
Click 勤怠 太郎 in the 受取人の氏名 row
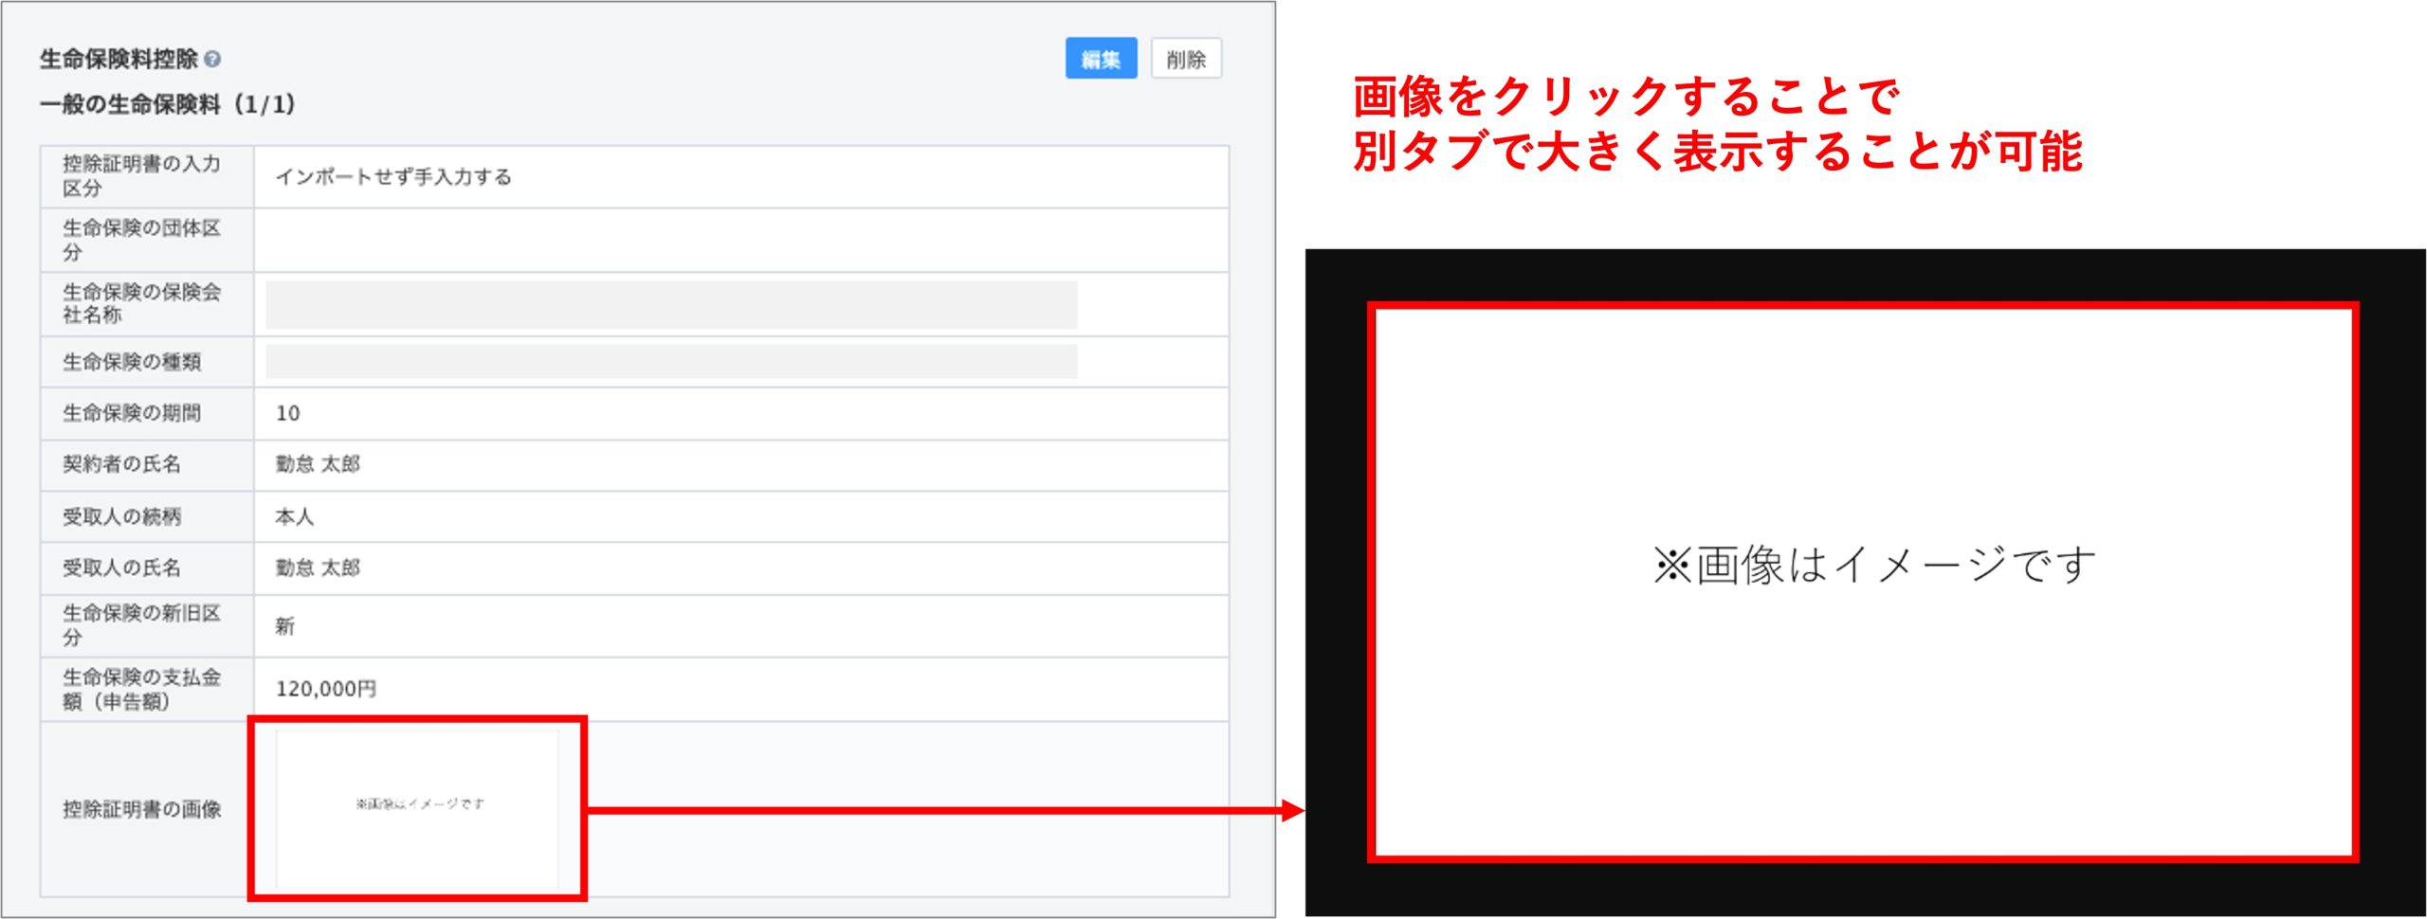[318, 568]
